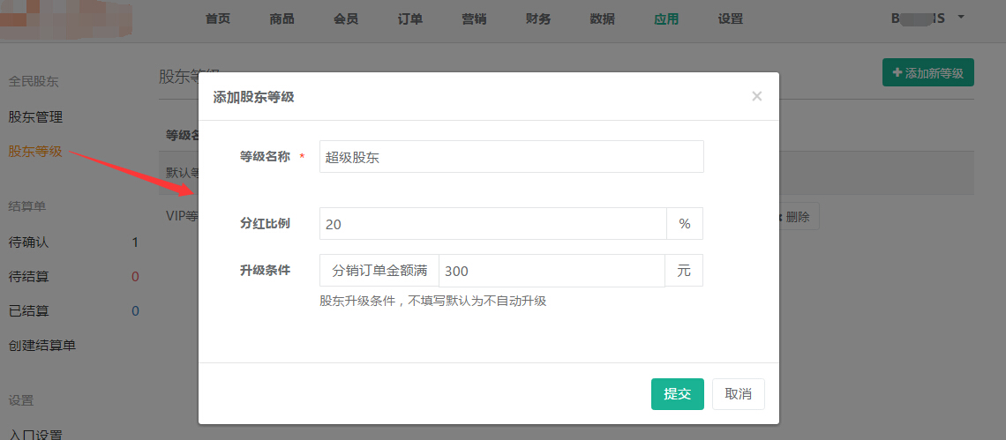Expand the user account dropdown arrow

pos(961,18)
